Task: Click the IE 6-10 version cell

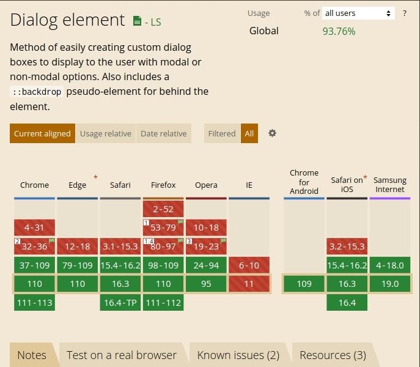Action: (x=249, y=265)
